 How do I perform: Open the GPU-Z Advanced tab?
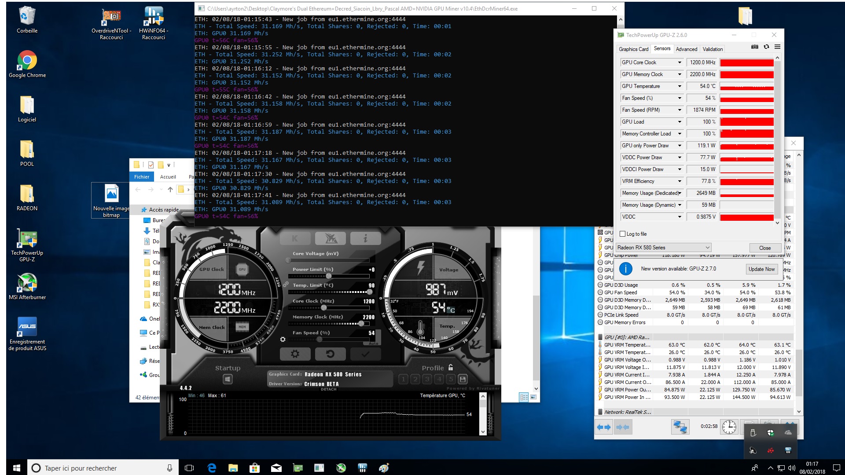tap(686, 49)
